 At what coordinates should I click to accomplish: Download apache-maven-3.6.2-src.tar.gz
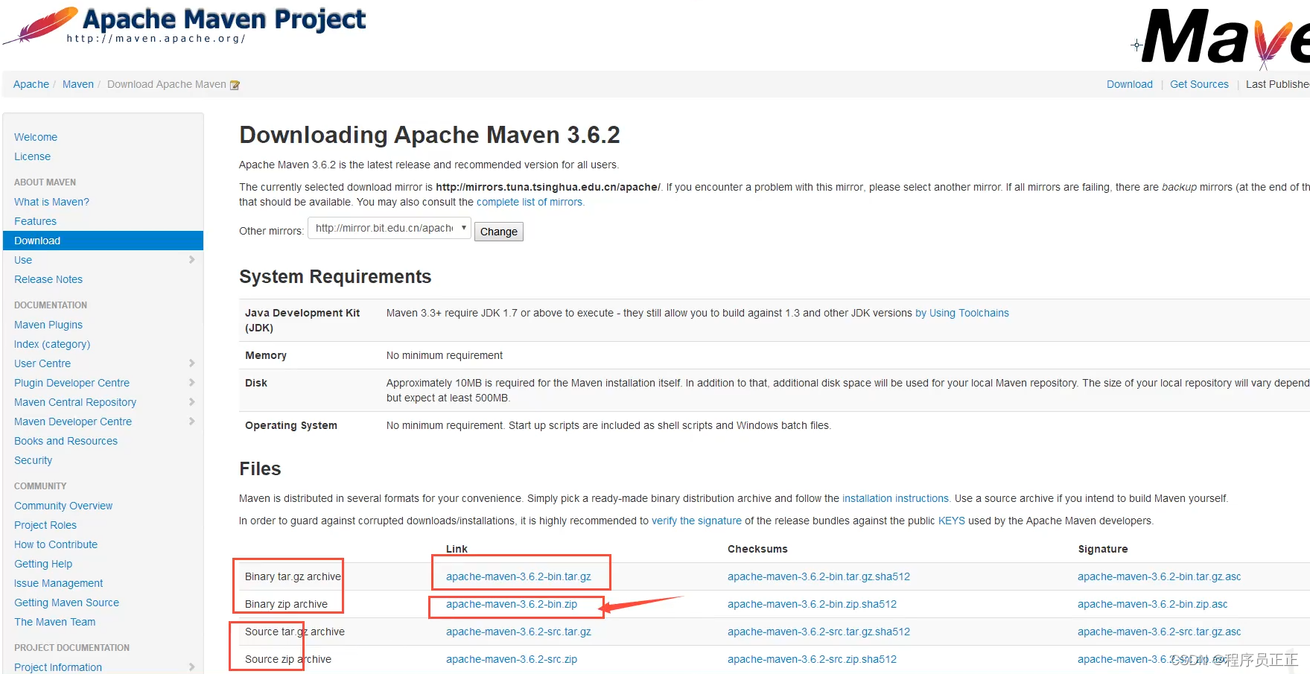518,632
